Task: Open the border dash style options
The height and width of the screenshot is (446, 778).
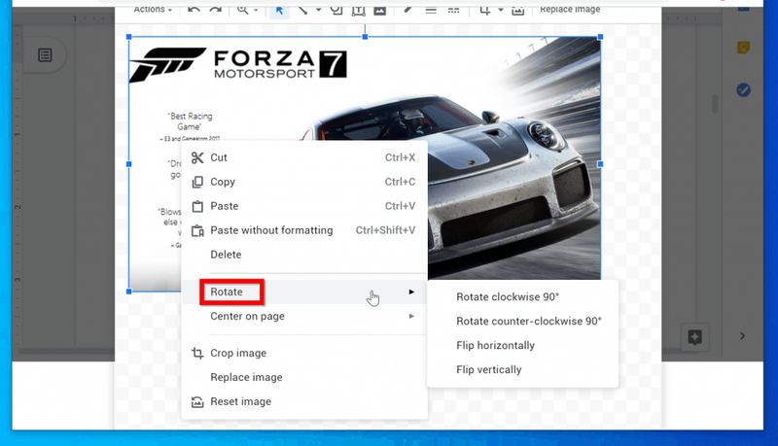Action: click(x=453, y=10)
